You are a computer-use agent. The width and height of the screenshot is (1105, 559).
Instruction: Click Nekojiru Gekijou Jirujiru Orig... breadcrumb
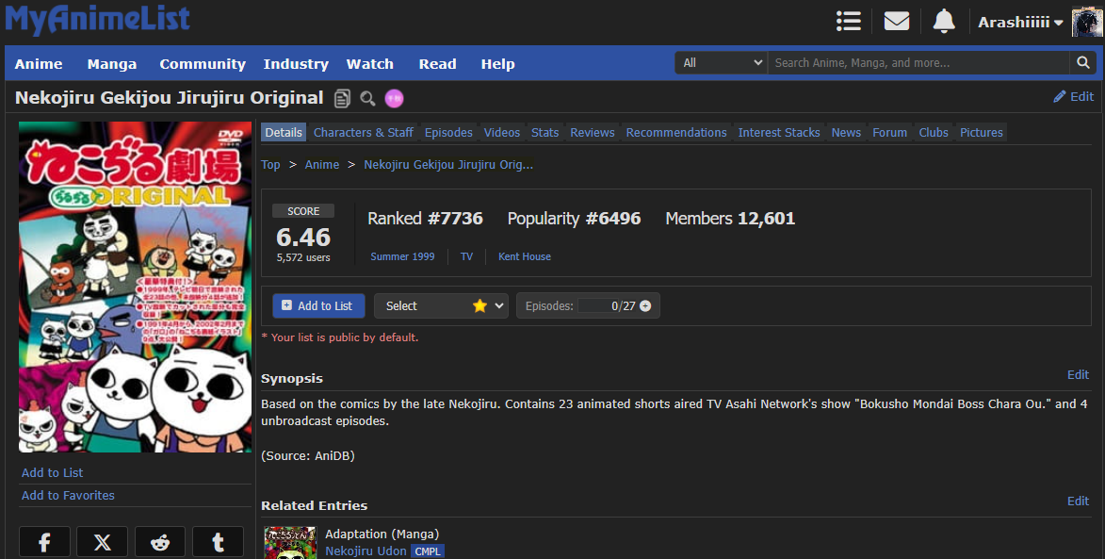coord(448,164)
